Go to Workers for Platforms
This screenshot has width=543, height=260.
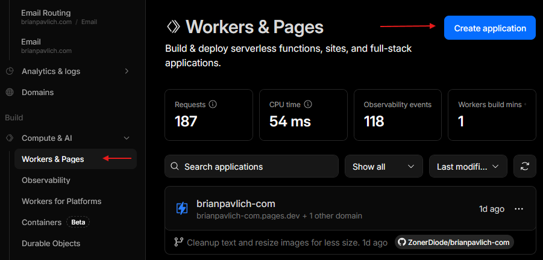(61, 201)
